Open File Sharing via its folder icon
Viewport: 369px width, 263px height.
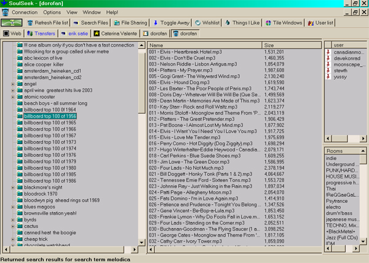click(117, 23)
